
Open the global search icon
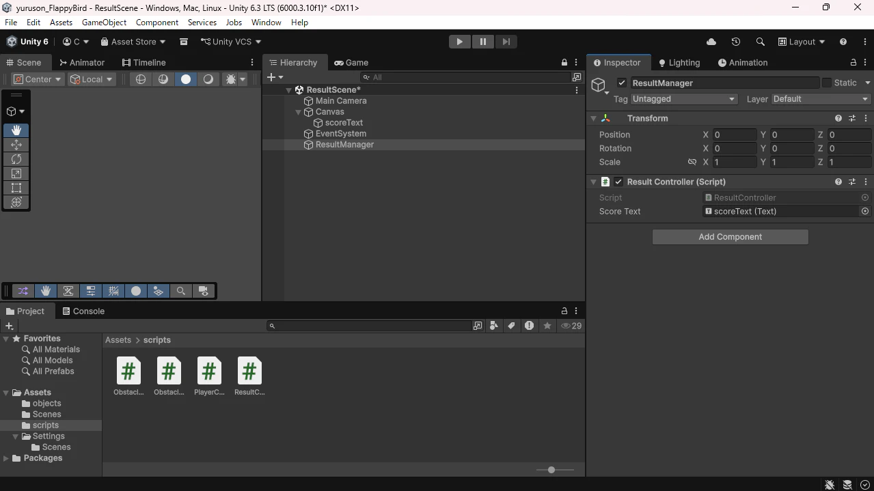coord(760,42)
